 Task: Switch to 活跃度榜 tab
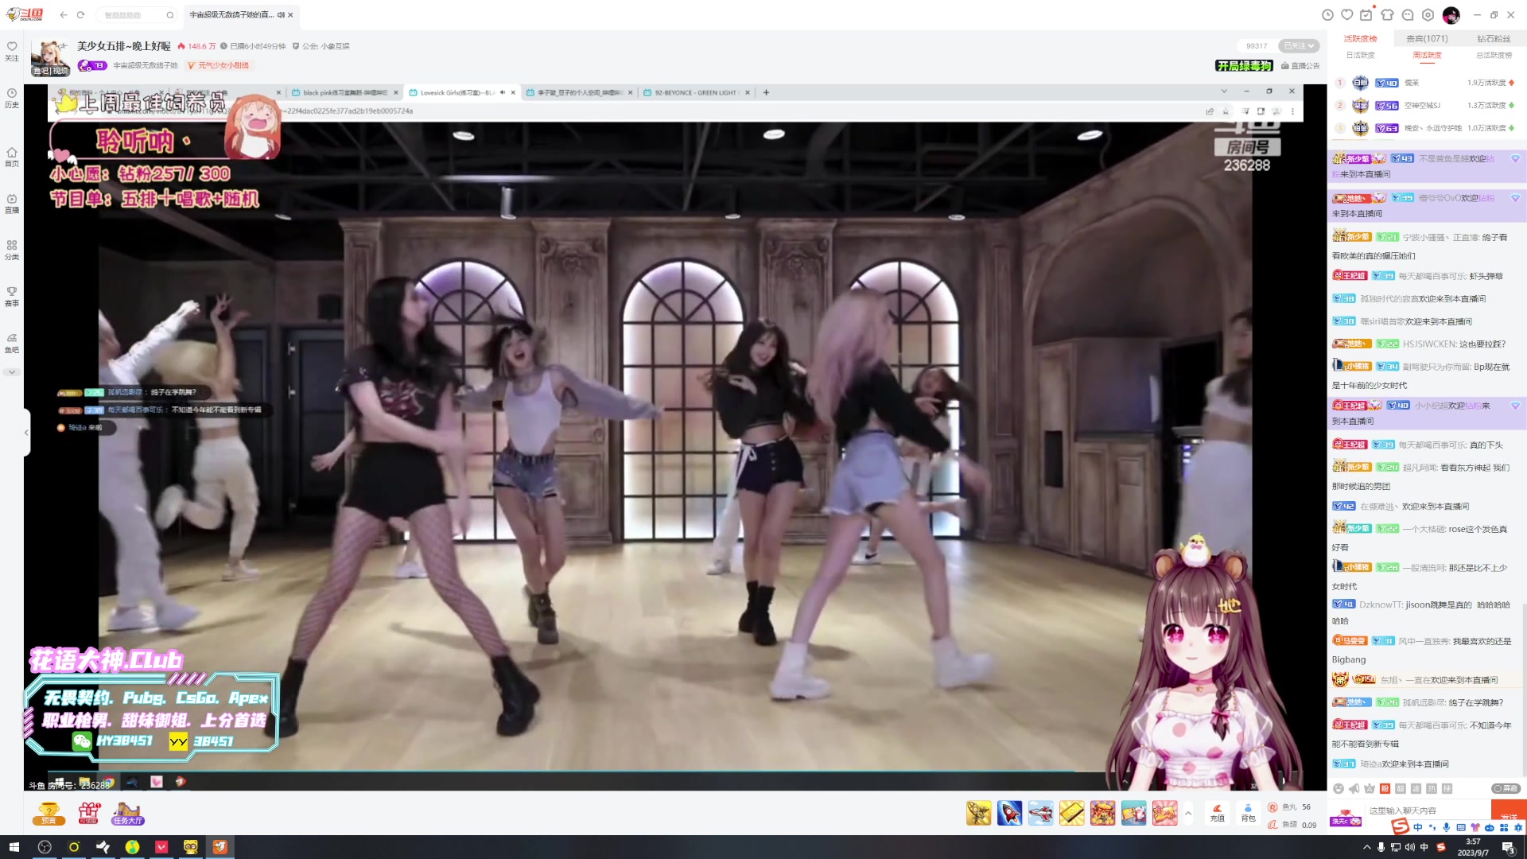click(x=1360, y=38)
